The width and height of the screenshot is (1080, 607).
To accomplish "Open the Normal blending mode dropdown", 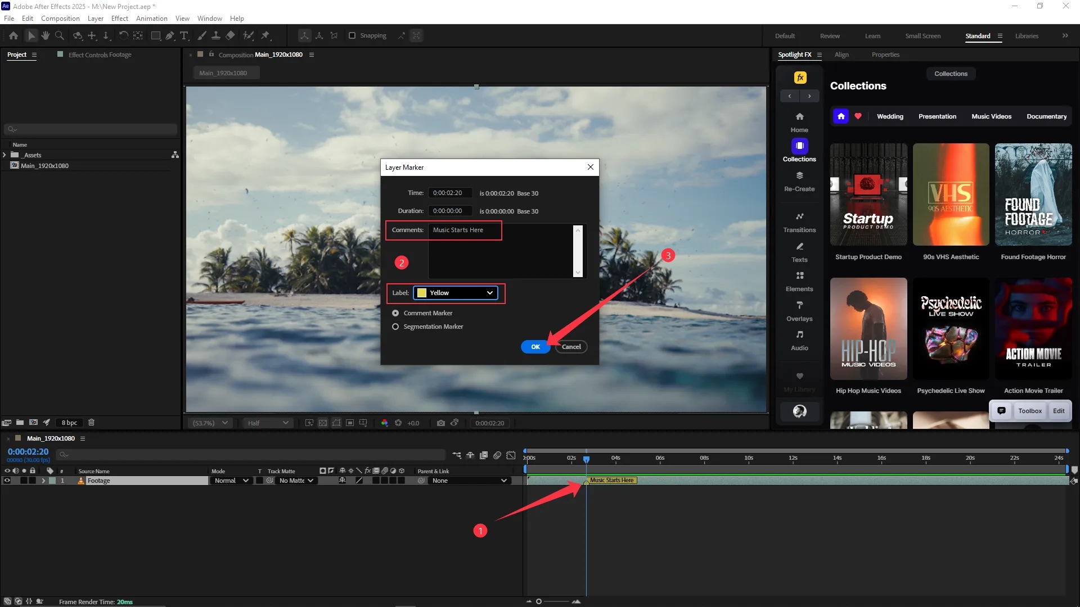I will (231, 481).
